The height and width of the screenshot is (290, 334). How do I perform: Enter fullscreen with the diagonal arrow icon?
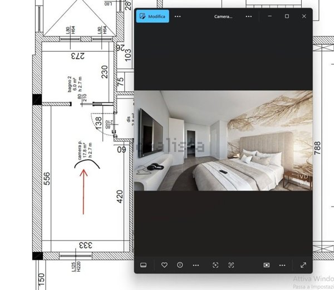click(303, 266)
